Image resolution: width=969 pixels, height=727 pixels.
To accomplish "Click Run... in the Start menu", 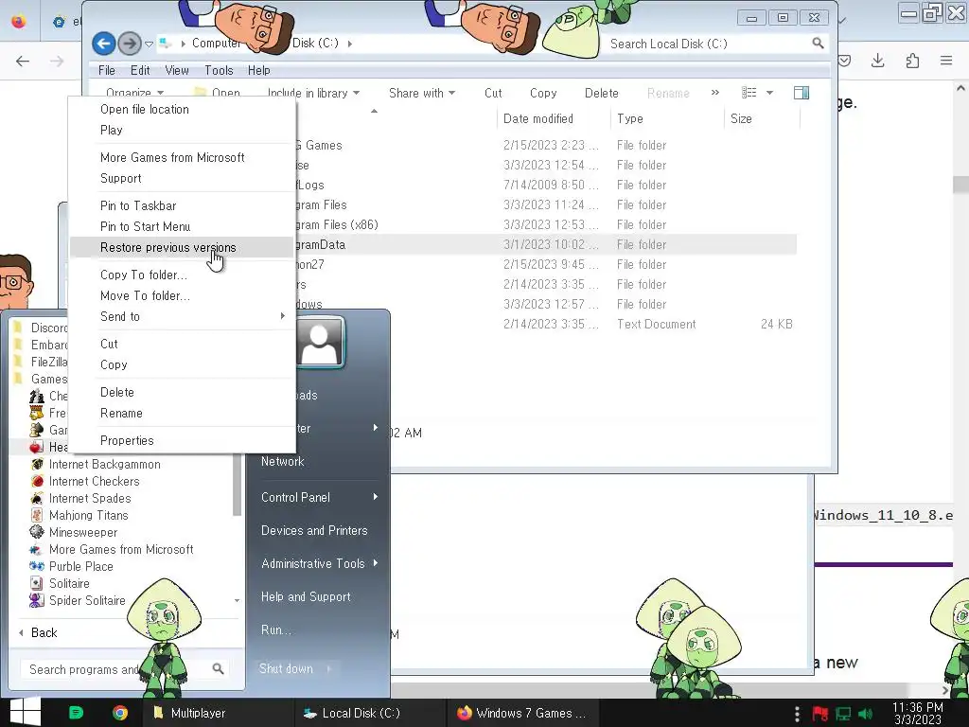I will pyautogui.click(x=275, y=629).
